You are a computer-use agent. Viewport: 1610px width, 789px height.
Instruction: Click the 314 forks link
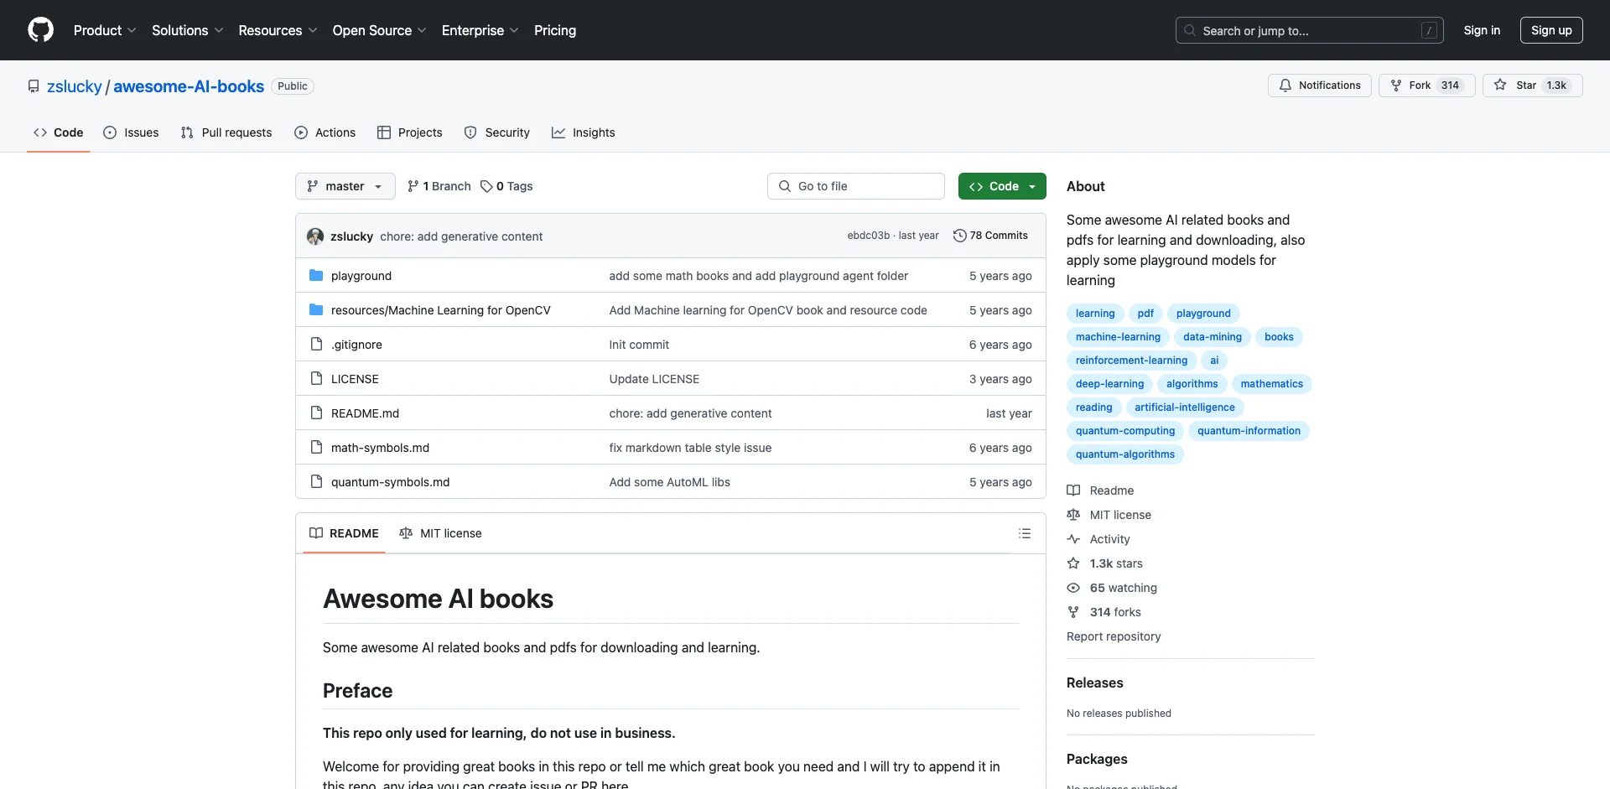pyautogui.click(x=1104, y=612)
